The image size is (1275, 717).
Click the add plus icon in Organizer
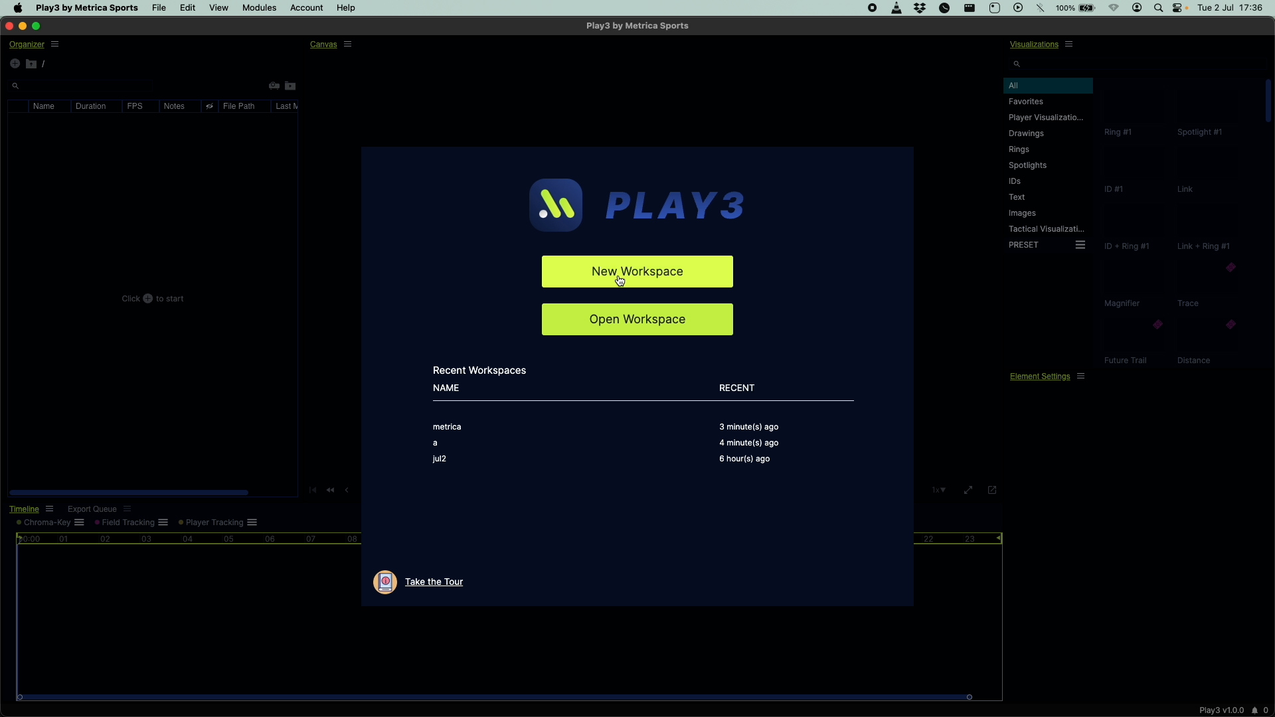(15, 64)
